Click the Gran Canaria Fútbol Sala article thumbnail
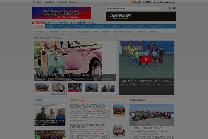 pos(119,111)
